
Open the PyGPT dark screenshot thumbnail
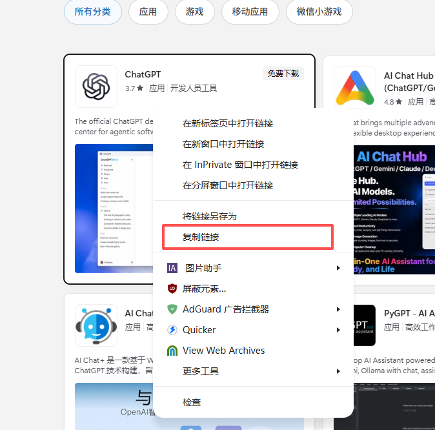point(394,406)
